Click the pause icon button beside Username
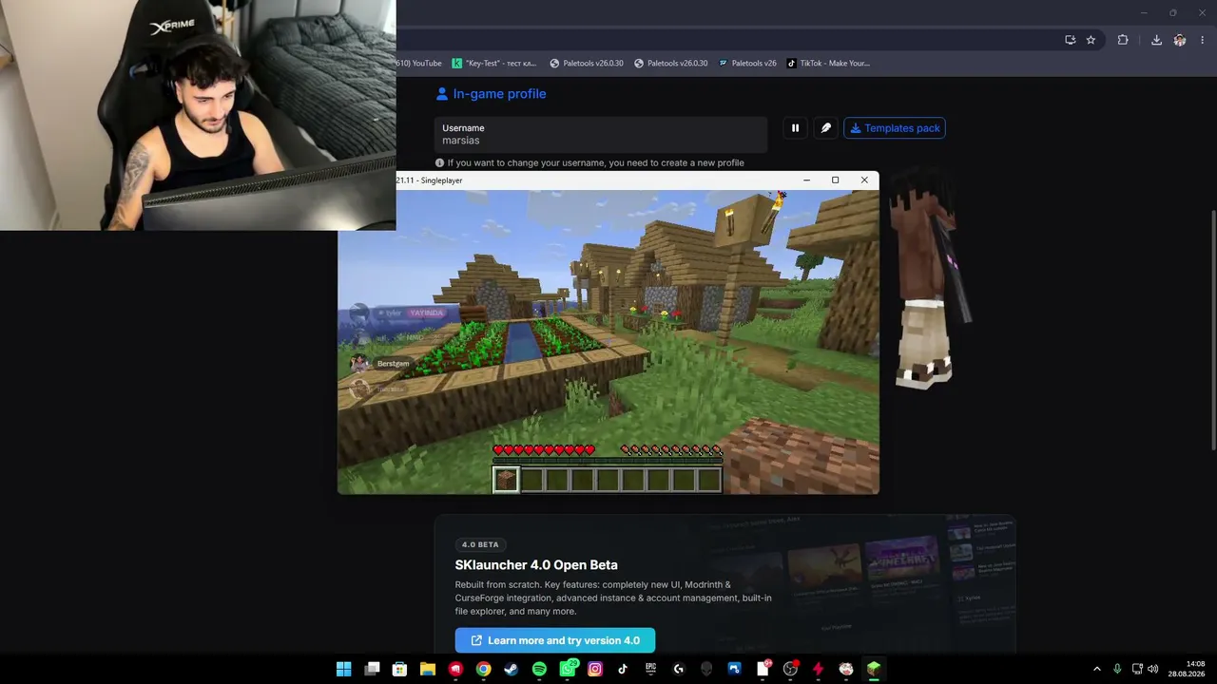The width and height of the screenshot is (1217, 684). coord(795,128)
